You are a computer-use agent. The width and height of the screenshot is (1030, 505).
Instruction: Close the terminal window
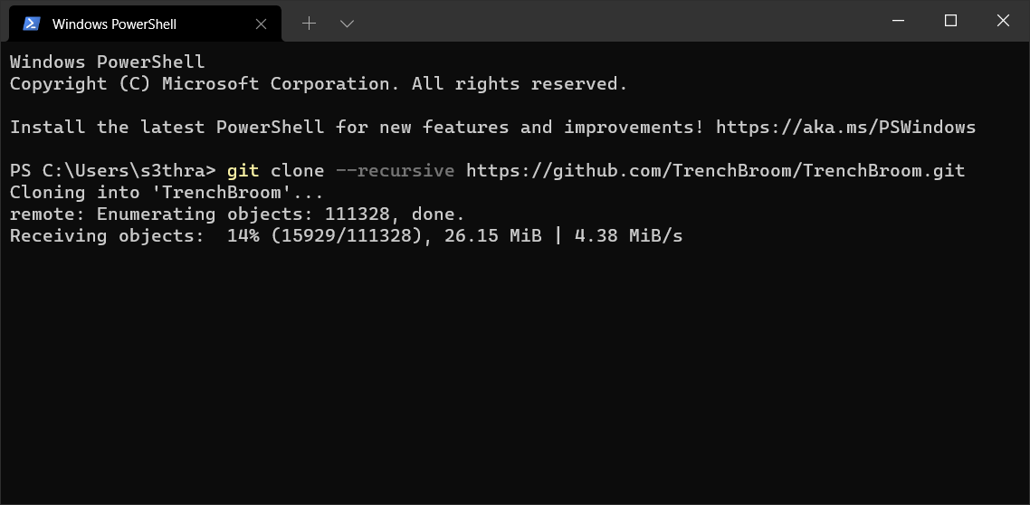pos(1003,21)
